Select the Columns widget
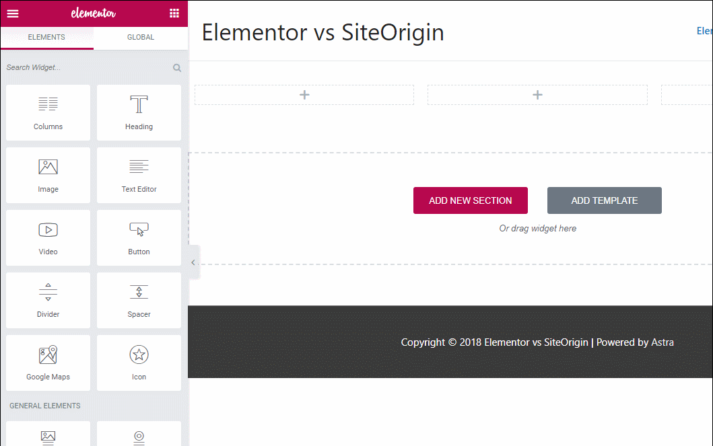 (x=48, y=112)
